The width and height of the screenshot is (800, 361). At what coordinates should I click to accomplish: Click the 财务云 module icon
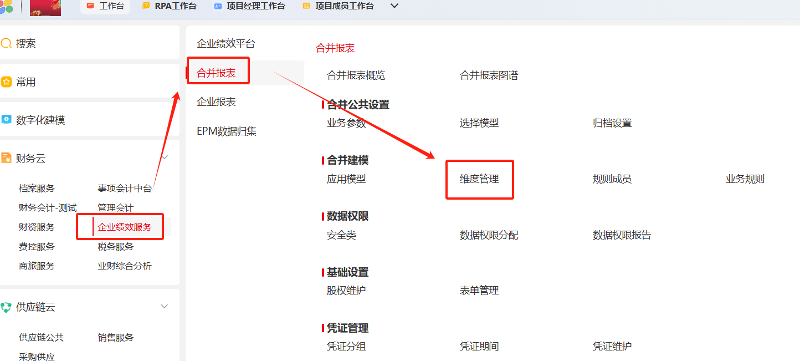(7, 159)
